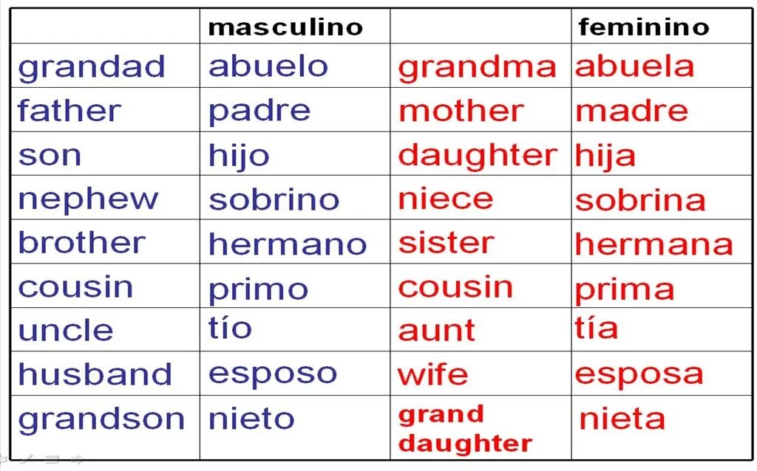Click the word 'nieto'
The width and height of the screenshot is (757, 471).
pos(251,419)
